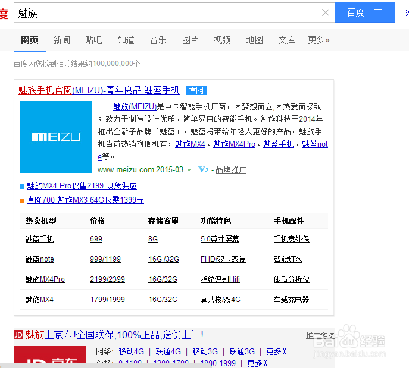
Task: Open the 体质分析仪 accessory link
Action: click(x=291, y=279)
